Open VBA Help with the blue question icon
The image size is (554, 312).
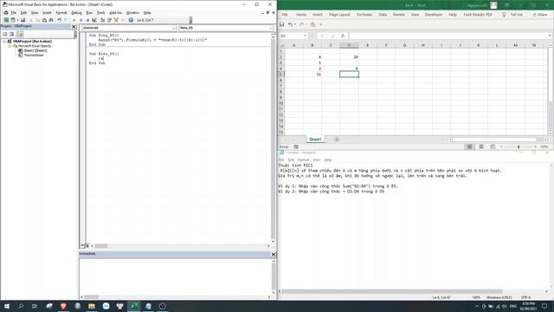click(131, 20)
